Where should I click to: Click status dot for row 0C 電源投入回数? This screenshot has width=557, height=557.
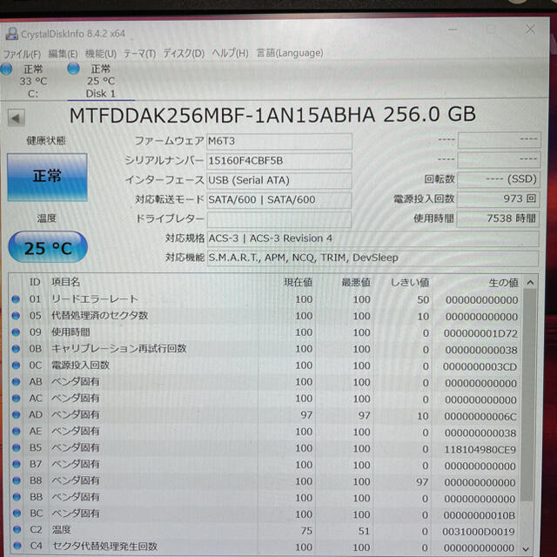click(16, 366)
